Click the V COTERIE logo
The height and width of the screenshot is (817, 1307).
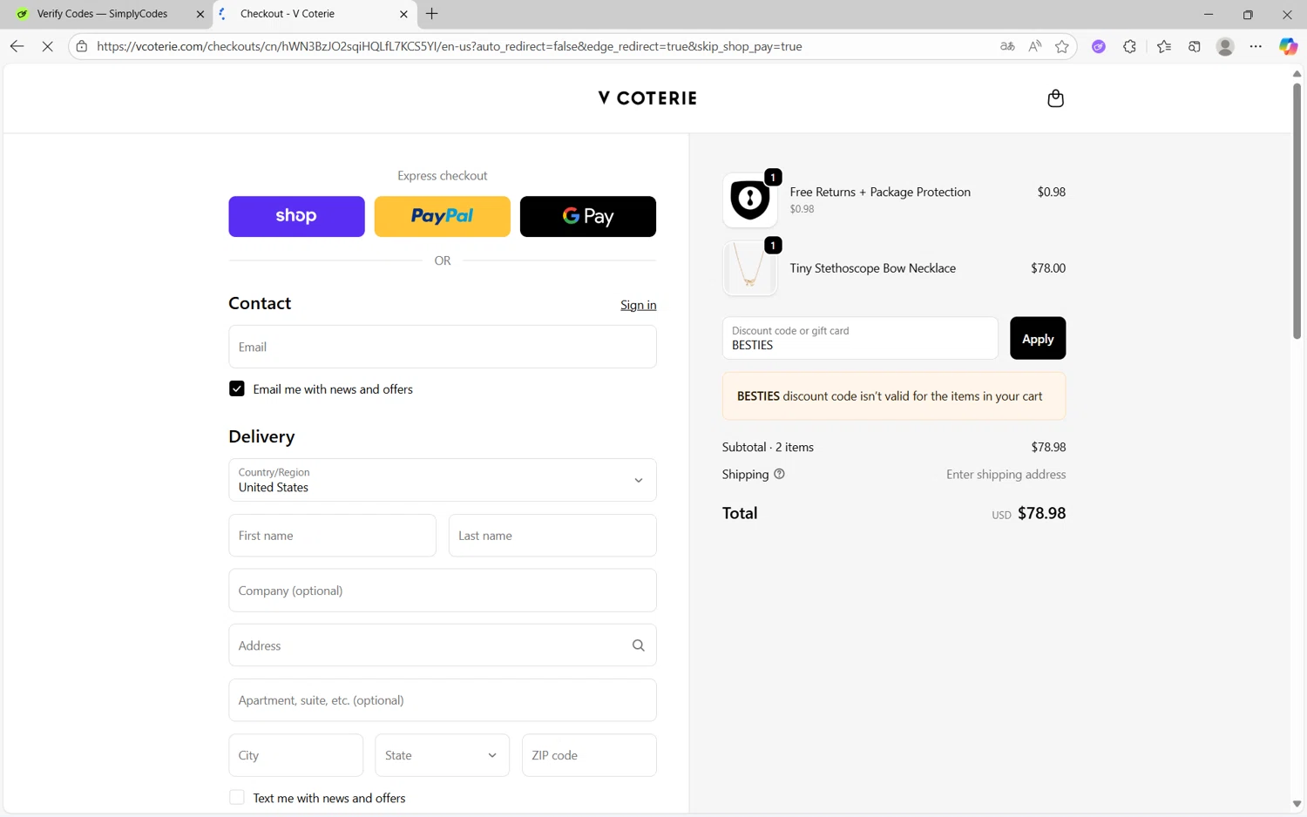tap(647, 98)
